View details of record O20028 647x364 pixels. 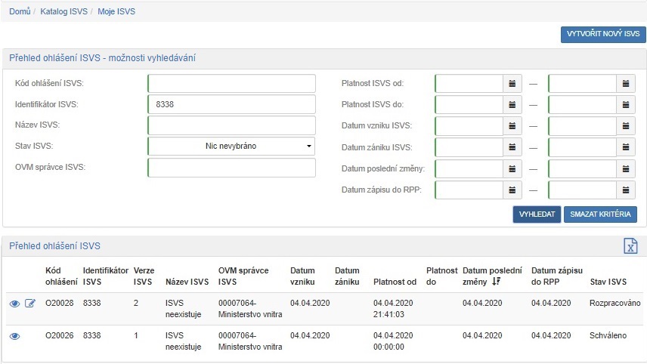coord(14,303)
